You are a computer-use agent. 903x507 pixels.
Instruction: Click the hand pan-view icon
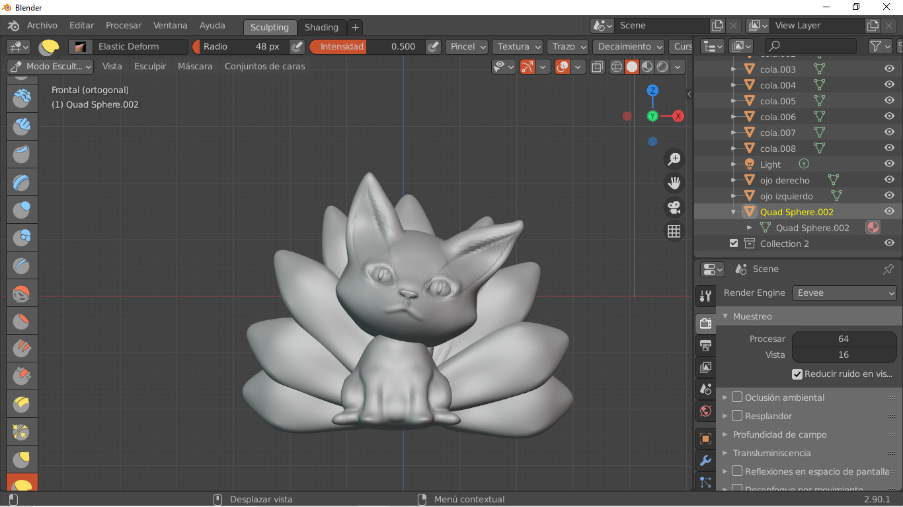pos(674,183)
